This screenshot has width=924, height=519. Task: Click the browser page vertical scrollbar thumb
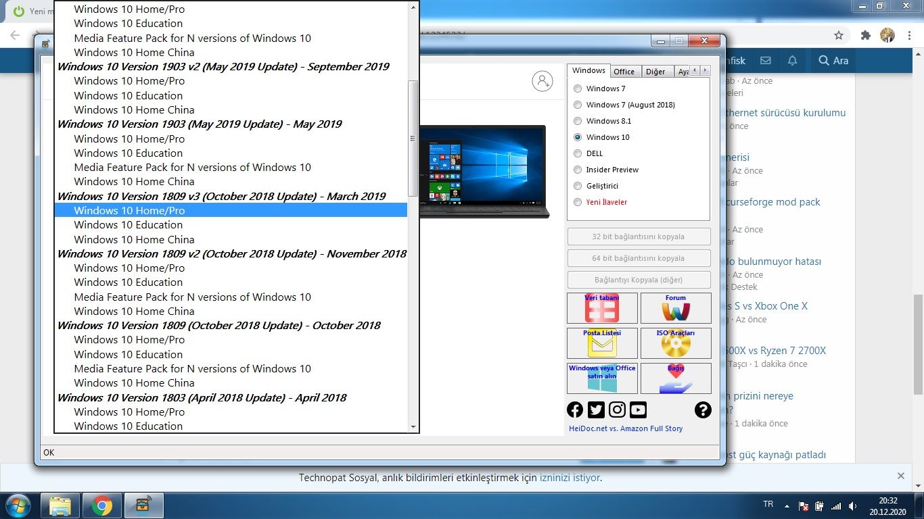pyautogui.click(x=917, y=345)
